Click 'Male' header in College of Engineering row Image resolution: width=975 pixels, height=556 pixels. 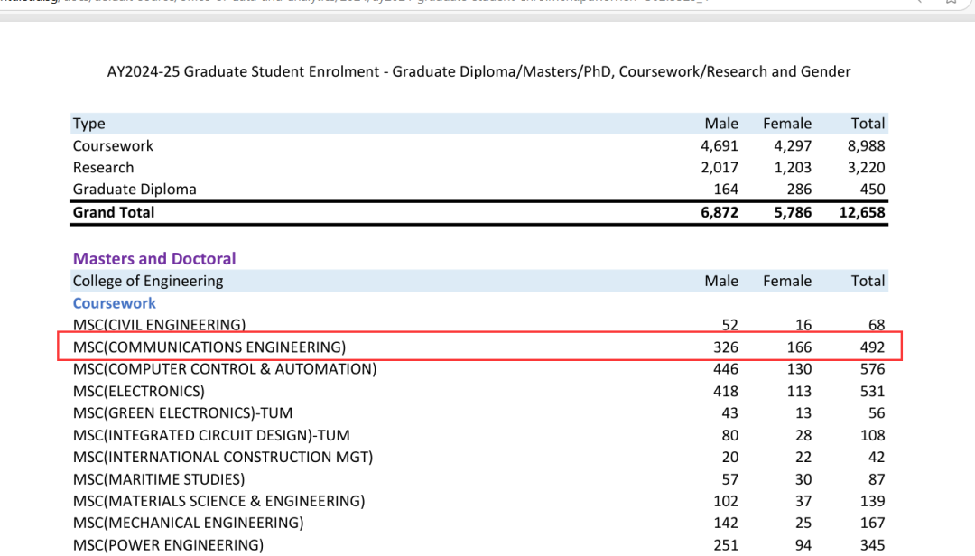[x=721, y=281]
